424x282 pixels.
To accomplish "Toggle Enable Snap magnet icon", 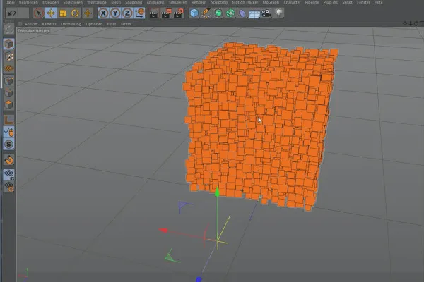I will [x=9, y=160].
